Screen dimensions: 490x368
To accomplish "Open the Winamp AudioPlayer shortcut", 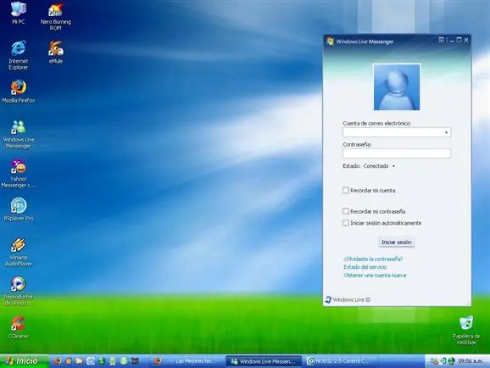I will point(19,253).
